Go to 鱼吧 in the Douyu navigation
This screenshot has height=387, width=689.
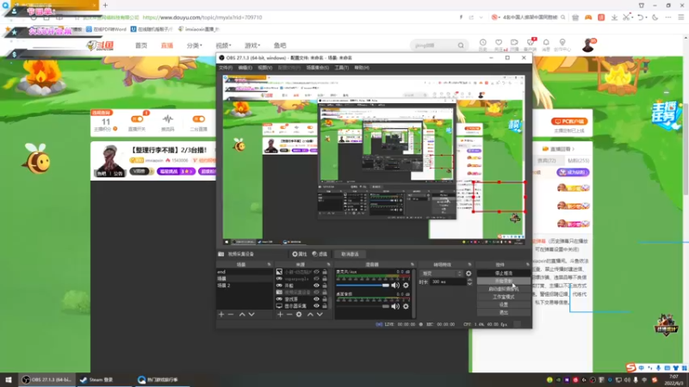[x=280, y=46]
